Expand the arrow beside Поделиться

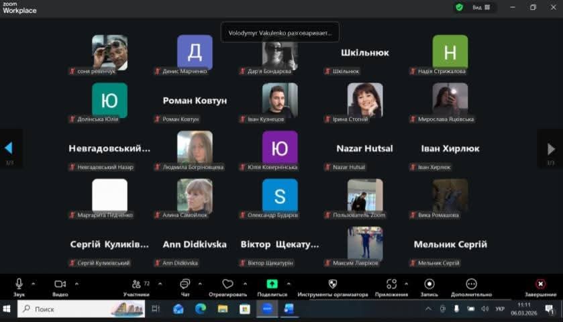(x=288, y=283)
